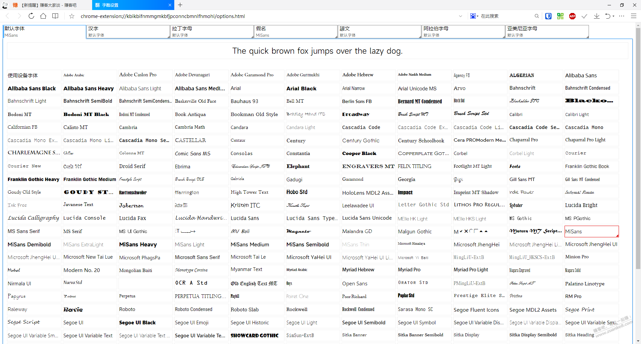
Task: Open a new tab with the plus button
Action: pyautogui.click(x=180, y=5)
